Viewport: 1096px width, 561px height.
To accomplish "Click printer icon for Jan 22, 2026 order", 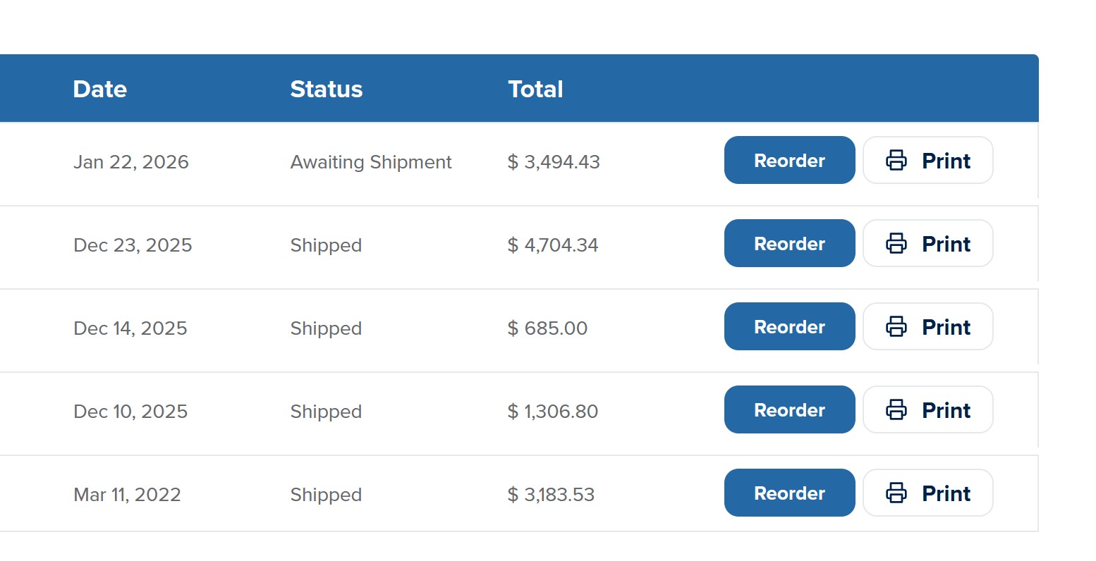I will 896,161.
